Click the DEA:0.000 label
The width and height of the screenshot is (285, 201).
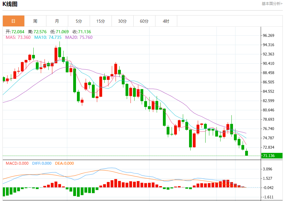pyautogui.click(x=64, y=163)
